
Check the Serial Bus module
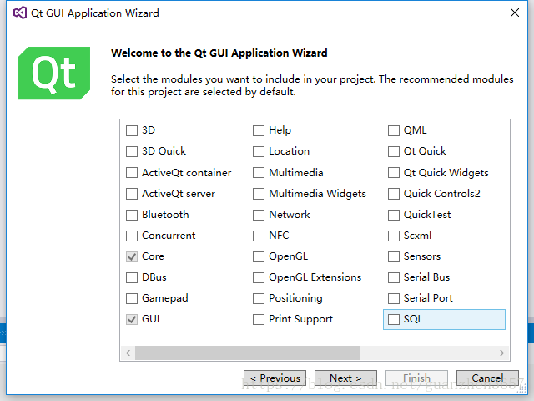point(394,277)
